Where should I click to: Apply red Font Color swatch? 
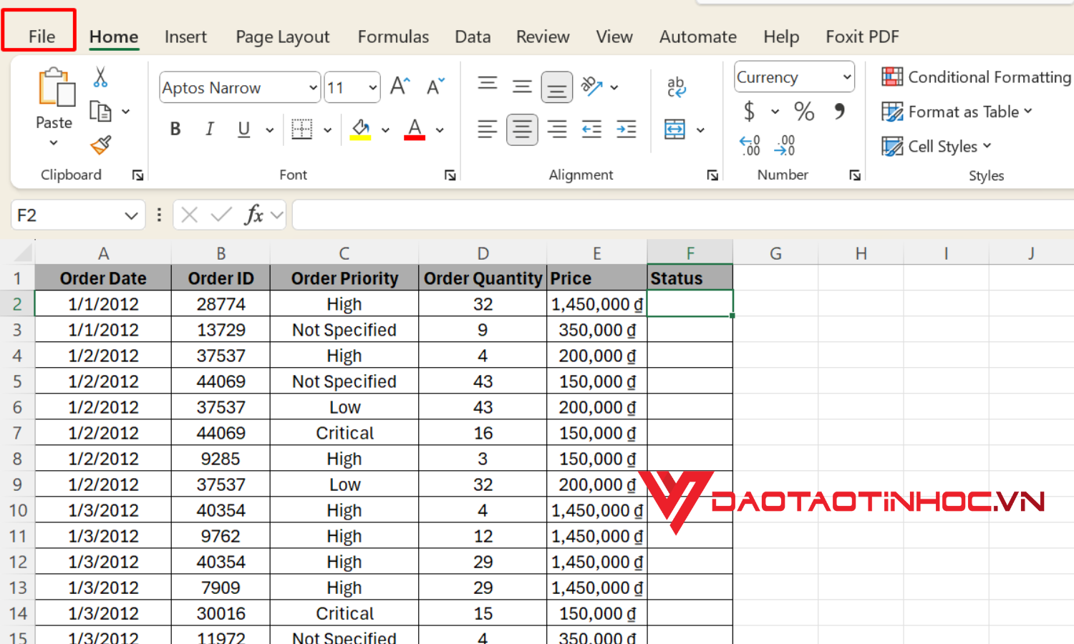point(415,130)
